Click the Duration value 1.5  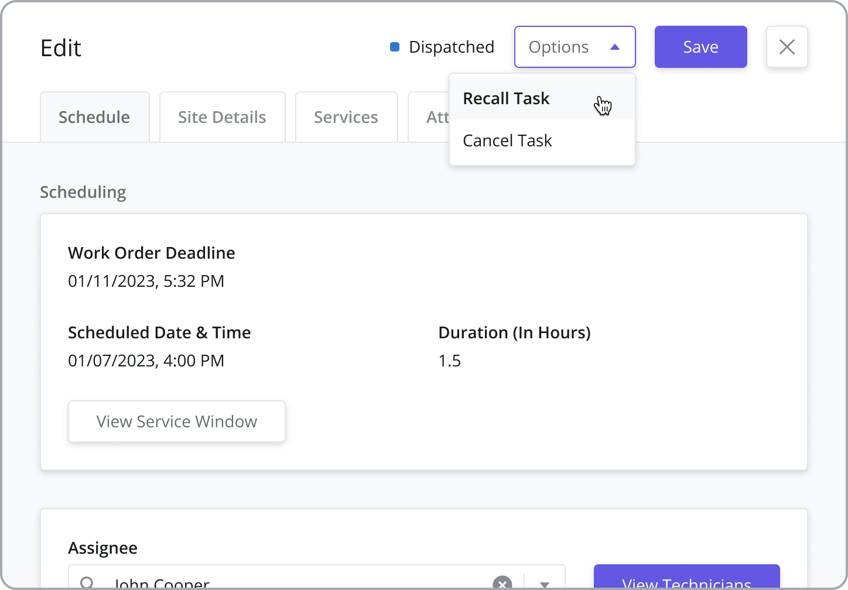[x=449, y=361]
